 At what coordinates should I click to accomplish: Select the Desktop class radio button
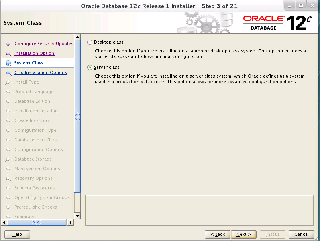pyautogui.click(x=90, y=42)
